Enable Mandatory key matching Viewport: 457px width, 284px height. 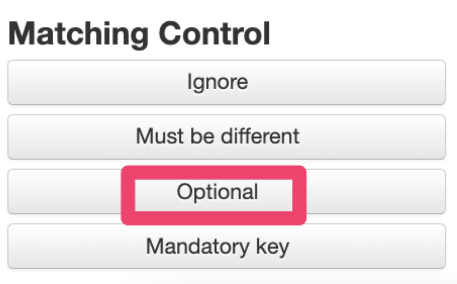[x=226, y=246]
